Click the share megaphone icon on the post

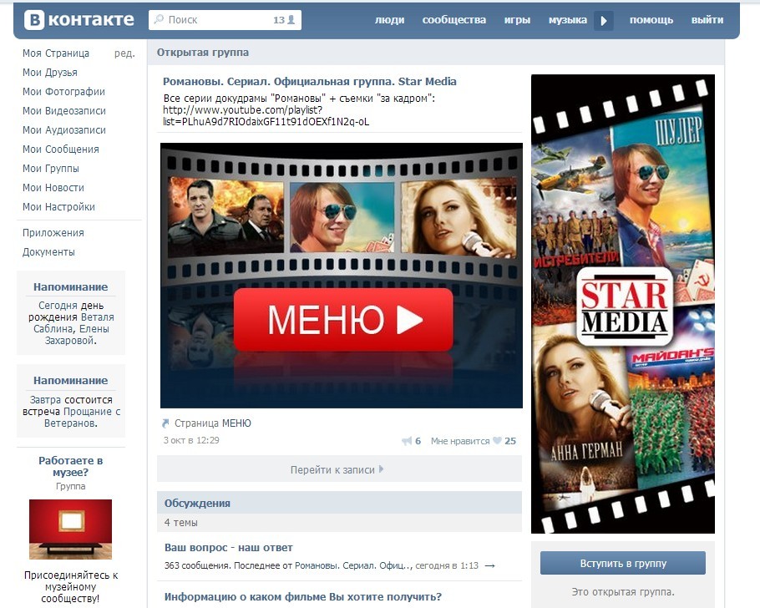click(x=407, y=441)
